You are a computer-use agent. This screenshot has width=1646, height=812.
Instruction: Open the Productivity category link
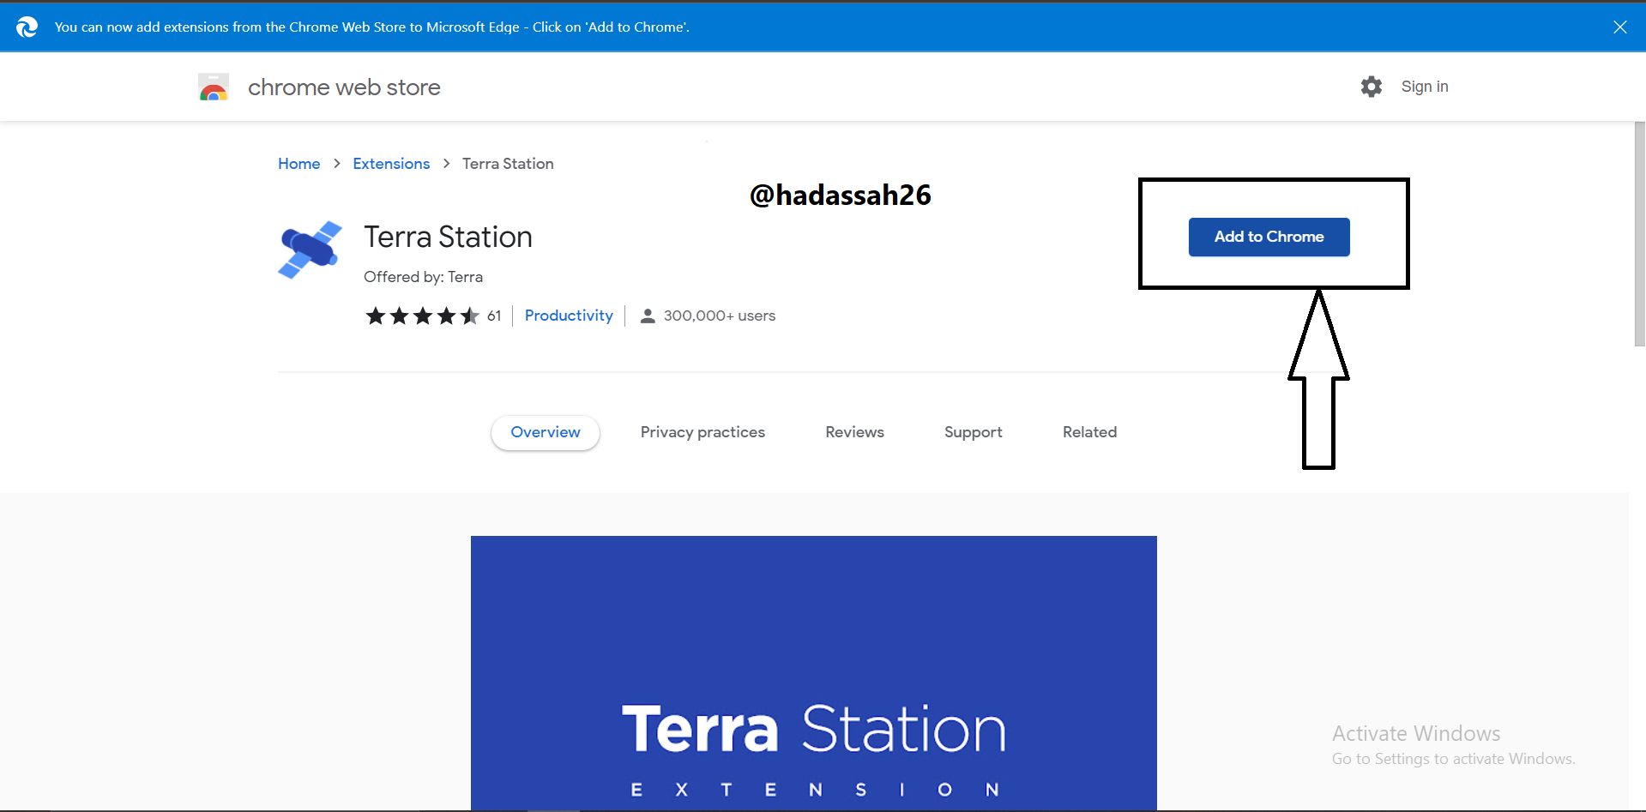pyautogui.click(x=569, y=316)
